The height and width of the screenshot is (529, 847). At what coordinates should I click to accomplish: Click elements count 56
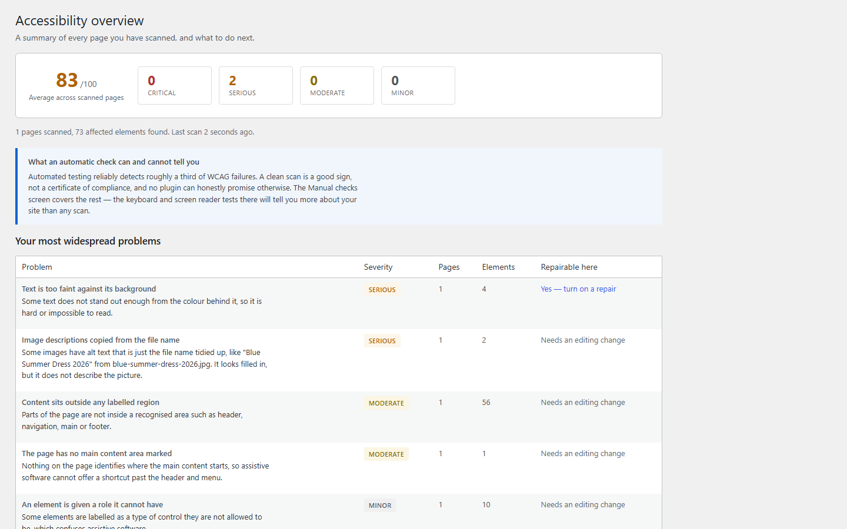(486, 403)
